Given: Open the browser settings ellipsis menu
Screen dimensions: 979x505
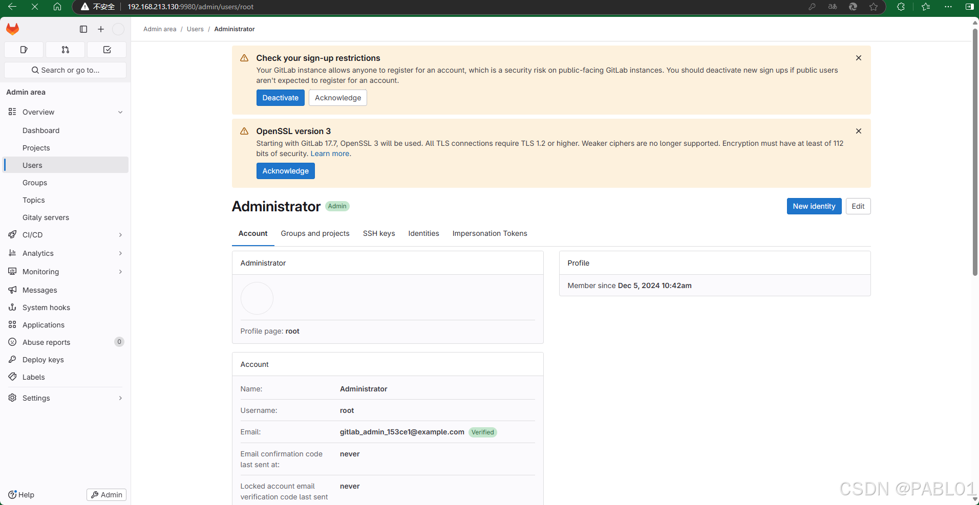Looking at the screenshot, I should (948, 7).
